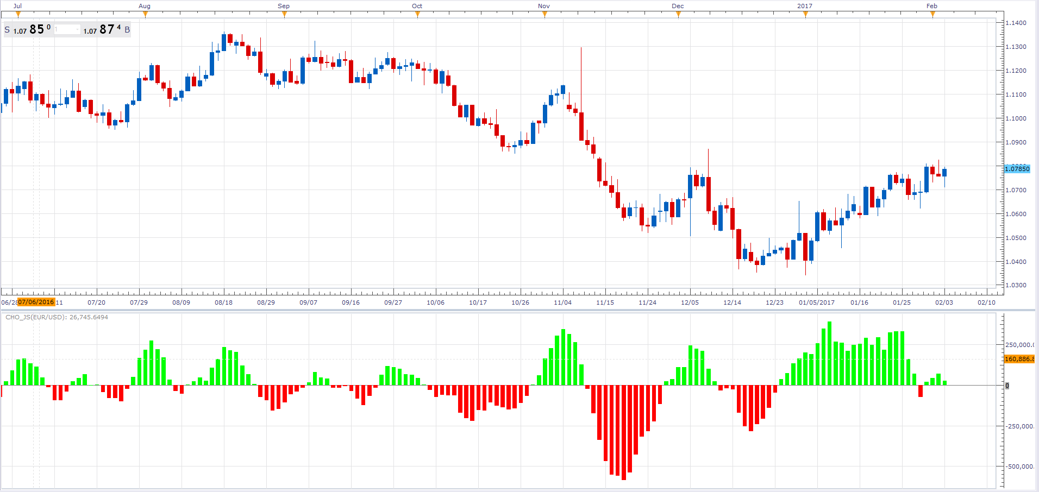
Task: Click the 2017 year marker triangle
Action: click(x=805, y=15)
